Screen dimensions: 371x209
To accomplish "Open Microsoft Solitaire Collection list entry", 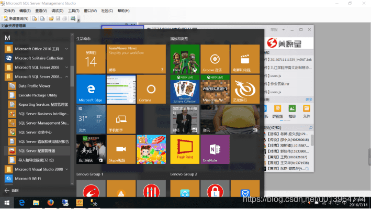I will coord(37,58).
